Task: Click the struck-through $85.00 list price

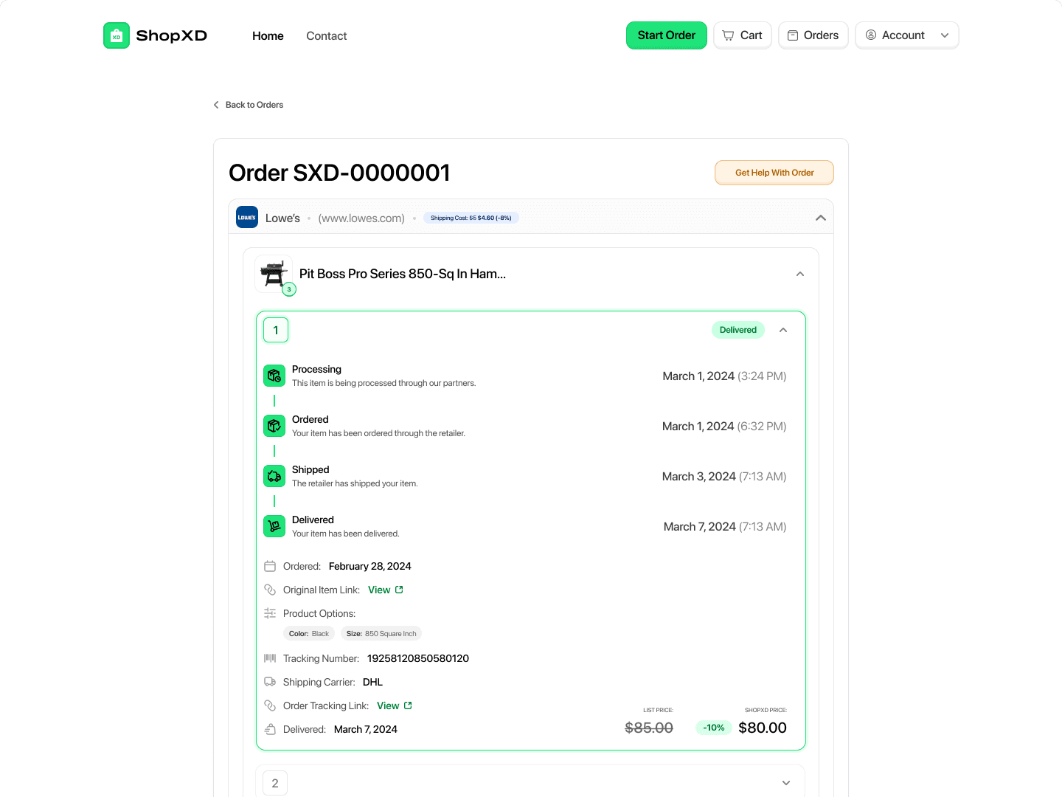Action: (649, 728)
